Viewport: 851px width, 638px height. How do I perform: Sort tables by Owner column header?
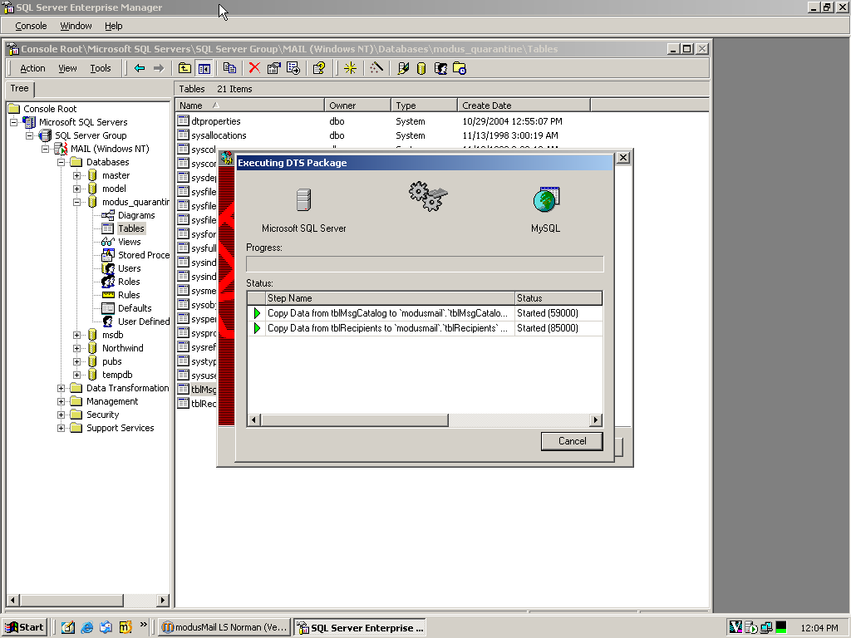pyautogui.click(x=357, y=106)
